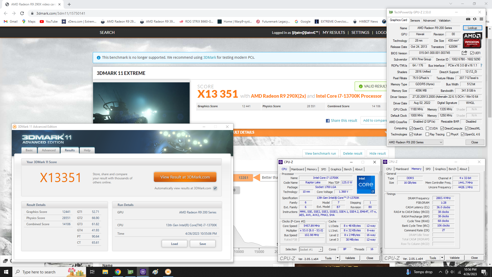
Task: Show hidden system tray icons chevron
Action: 440,272
